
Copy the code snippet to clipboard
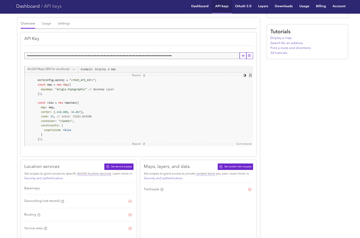251,76
